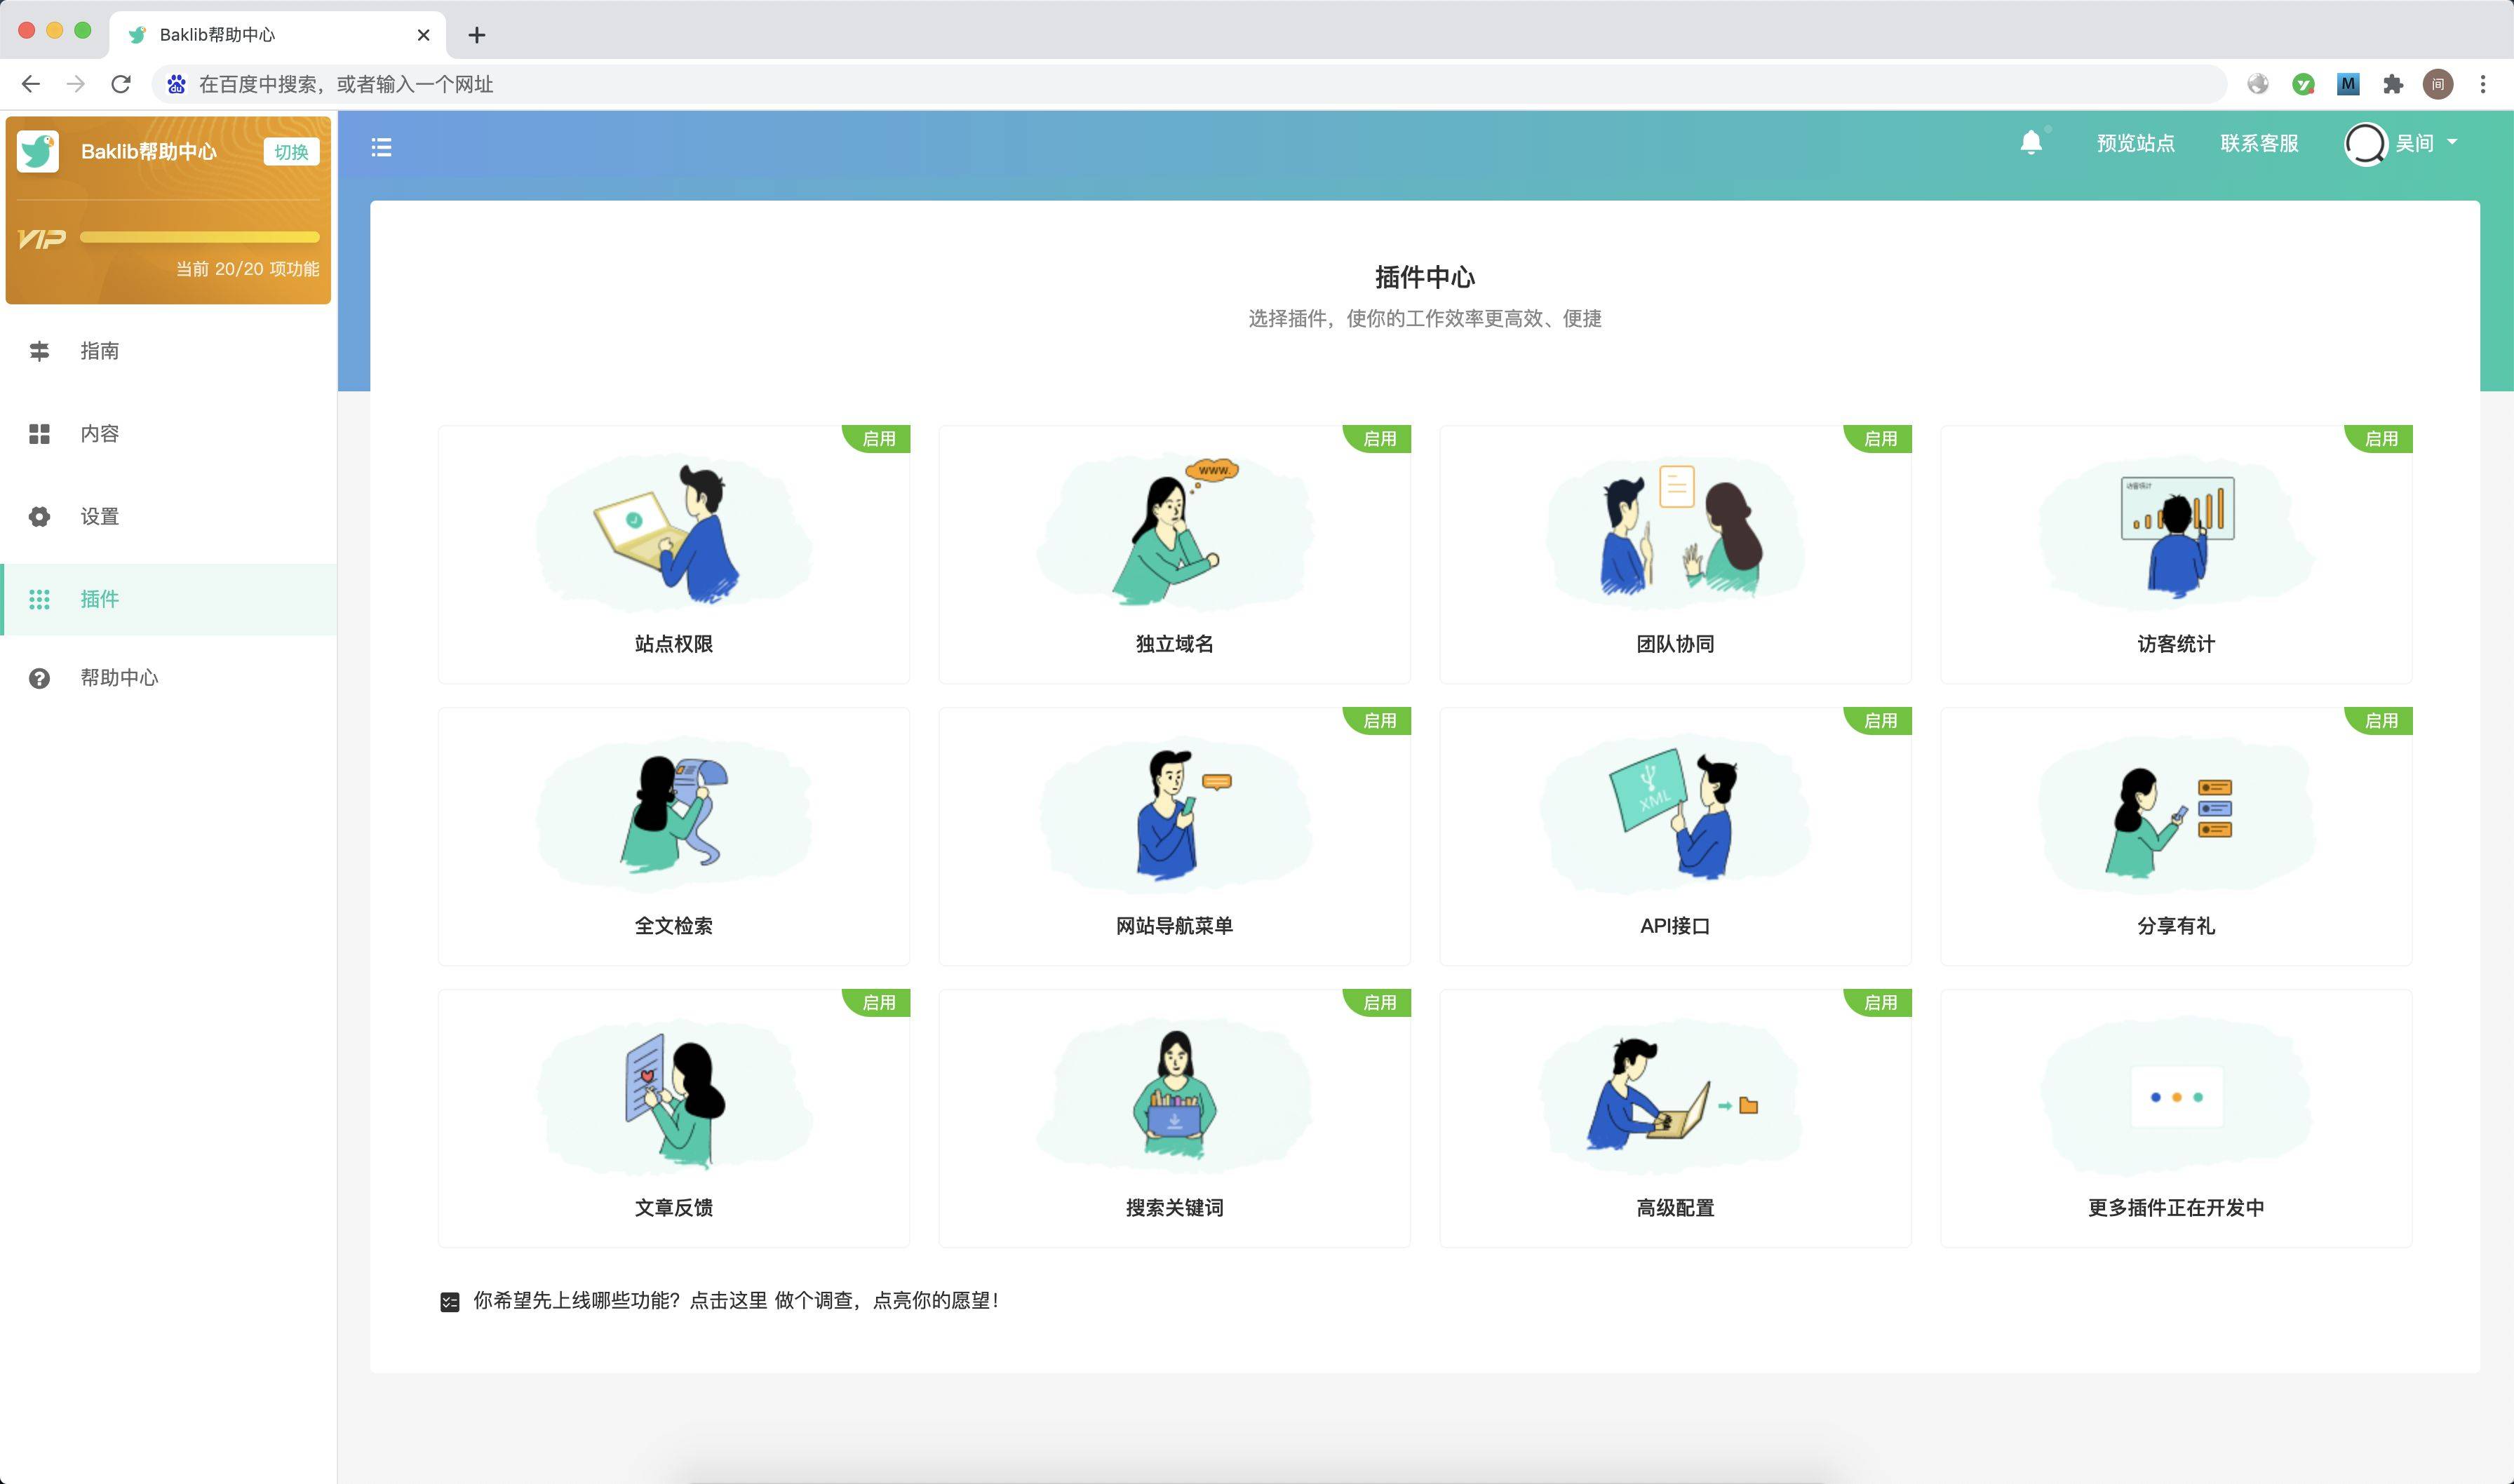Open the browser extensions puzzle icon
The width and height of the screenshot is (2514, 1484).
coord(2393,84)
